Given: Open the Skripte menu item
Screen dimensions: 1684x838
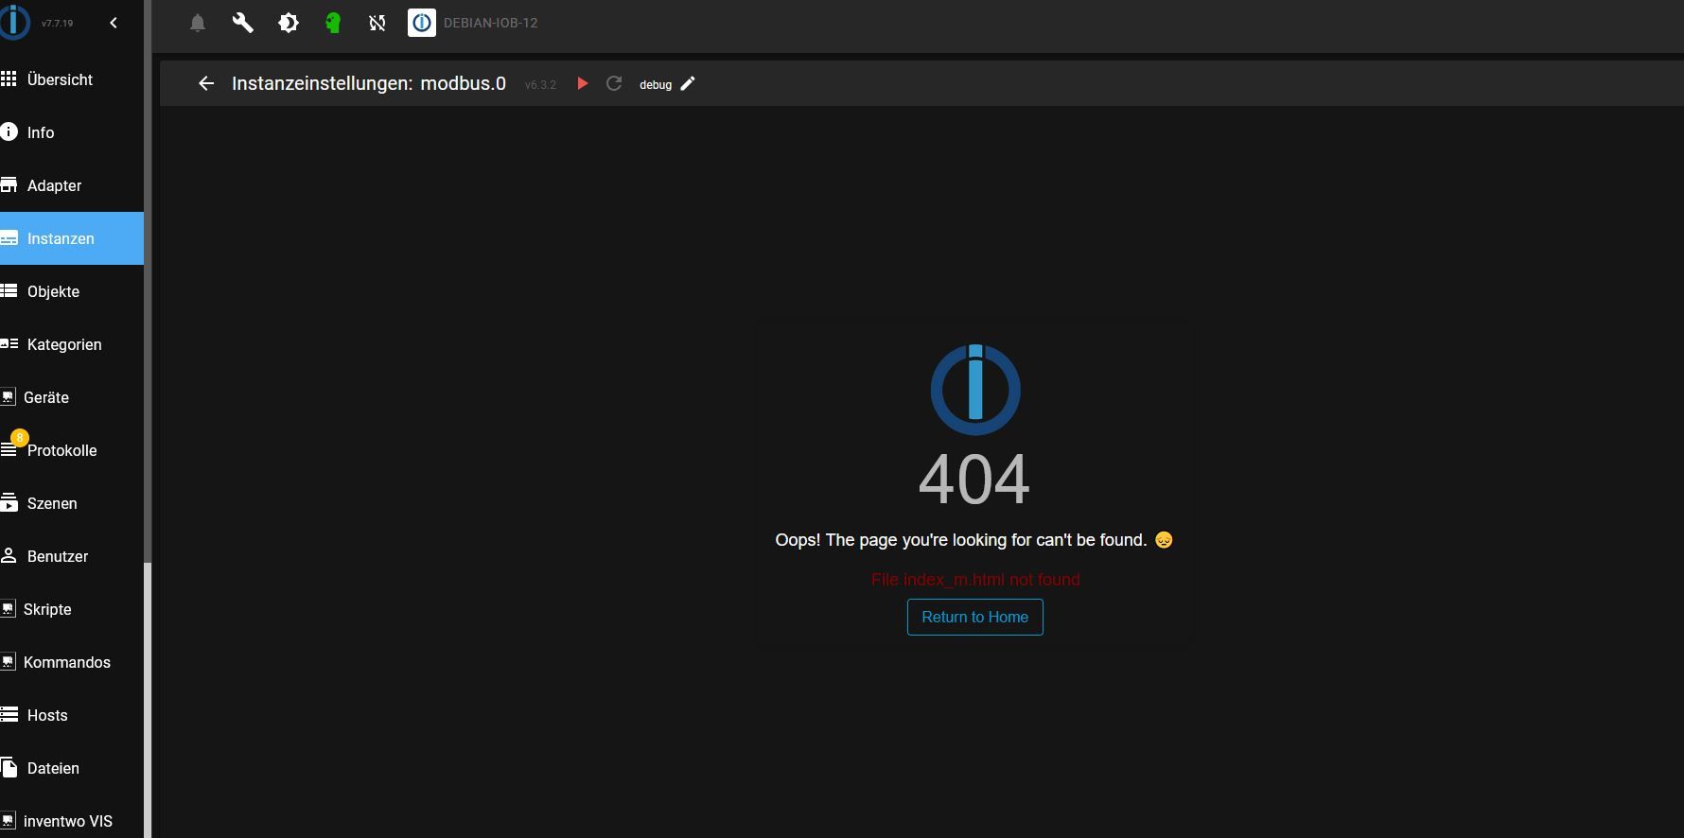Looking at the screenshot, I should 72,609.
